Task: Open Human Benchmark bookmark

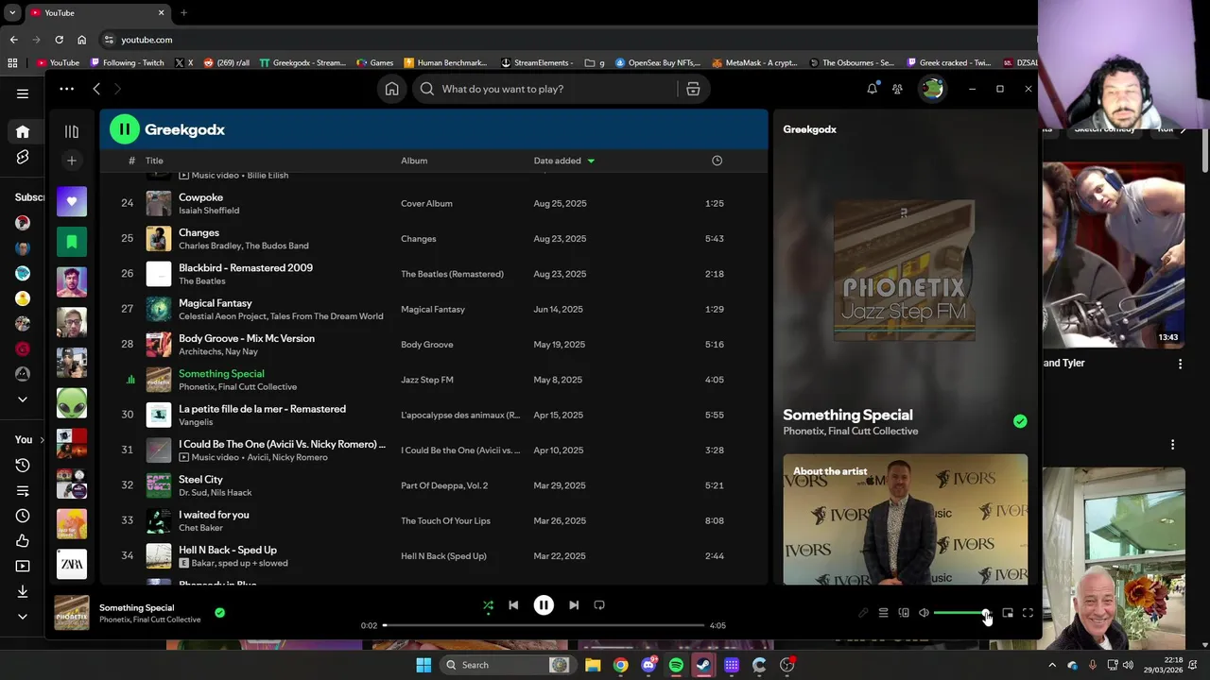Action: [445, 63]
